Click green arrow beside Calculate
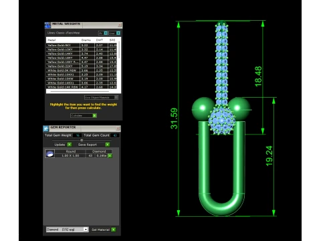This screenshot has width=321, height=241. pos(94,116)
